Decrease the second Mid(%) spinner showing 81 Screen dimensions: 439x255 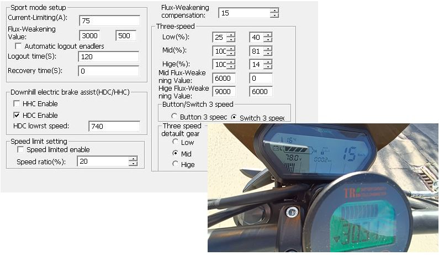[x=268, y=53]
